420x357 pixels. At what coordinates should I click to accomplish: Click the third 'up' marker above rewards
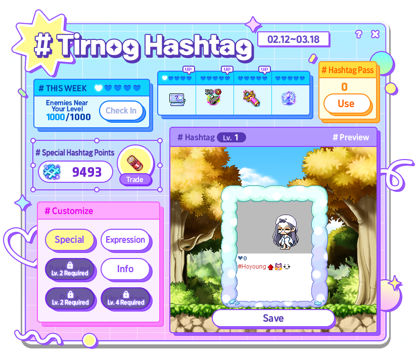pyautogui.click(x=264, y=69)
